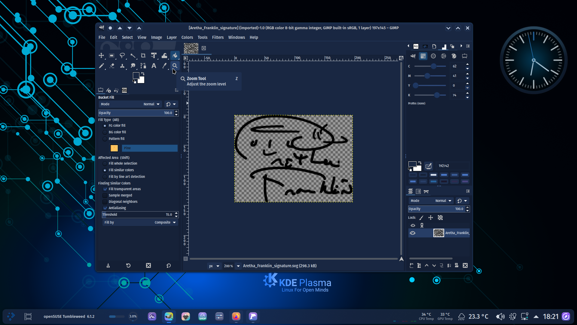577x325 pixels.
Task: Select the Free Select lasso tool
Action: [x=122, y=56]
